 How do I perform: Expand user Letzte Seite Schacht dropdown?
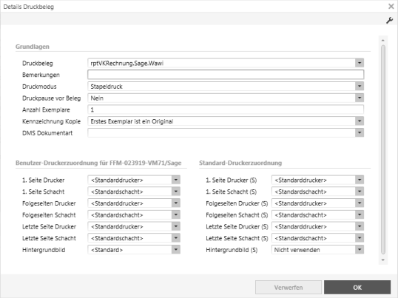click(x=175, y=238)
